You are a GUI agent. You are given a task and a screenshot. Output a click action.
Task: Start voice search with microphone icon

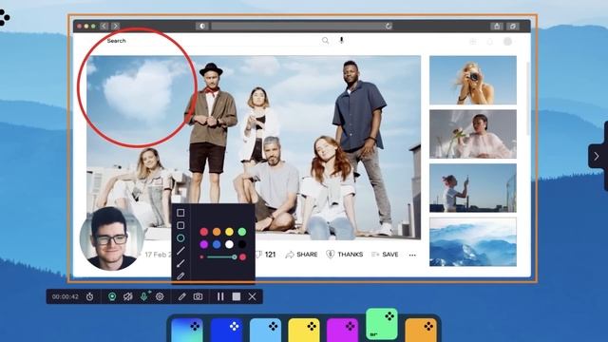click(342, 40)
